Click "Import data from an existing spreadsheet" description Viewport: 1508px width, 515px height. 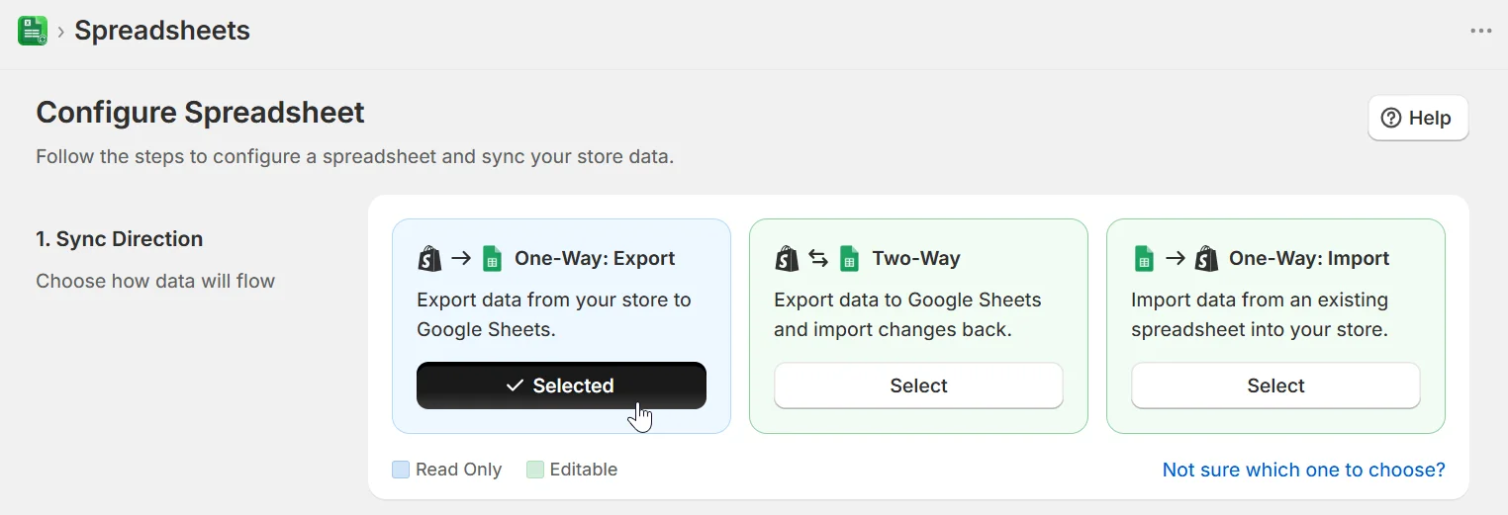click(x=1260, y=314)
